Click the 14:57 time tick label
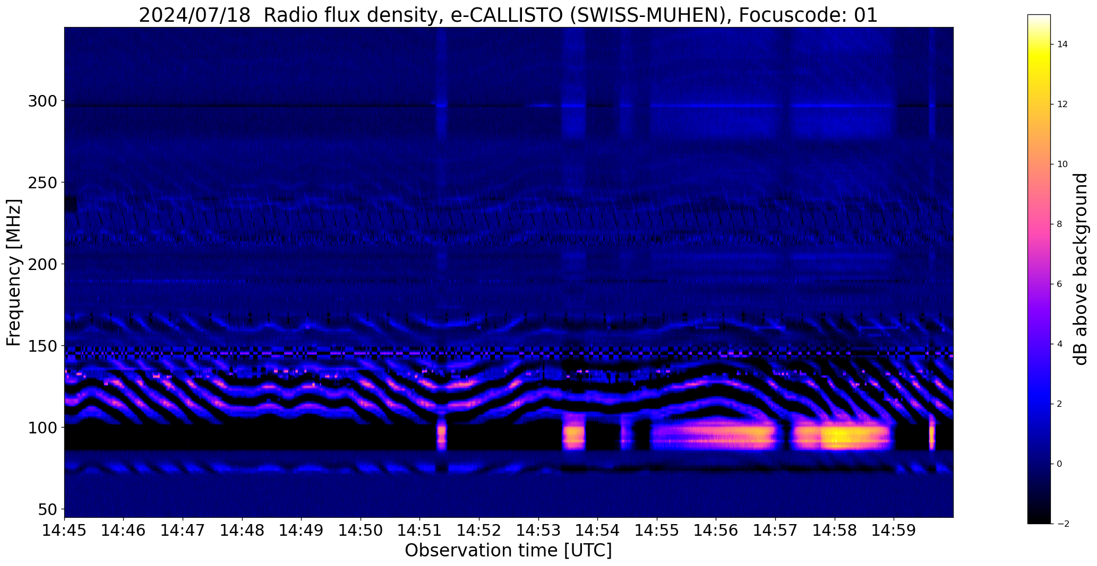This screenshot has width=1097, height=566. click(x=775, y=530)
